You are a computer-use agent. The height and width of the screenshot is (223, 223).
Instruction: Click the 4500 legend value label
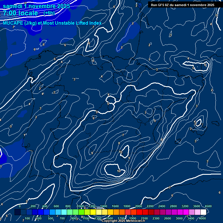click(x=208, y=206)
